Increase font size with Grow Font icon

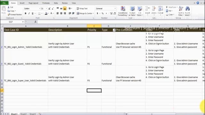pos(49,9)
